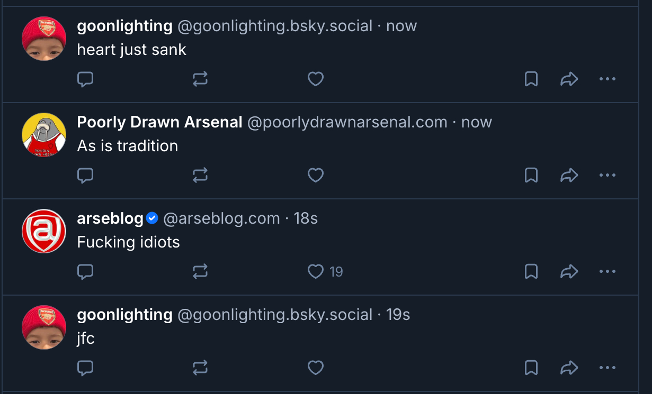Bookmark the "heart just sank" post
Screen dimensions: 652x394
coord(531,79)
